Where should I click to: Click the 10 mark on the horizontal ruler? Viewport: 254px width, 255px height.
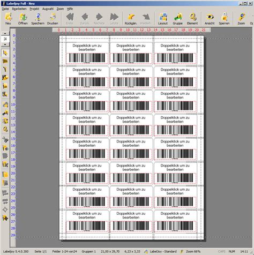point(128,30)
